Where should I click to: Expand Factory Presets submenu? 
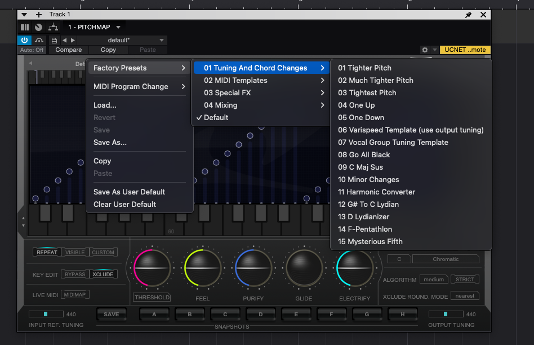tap(139, 68)
